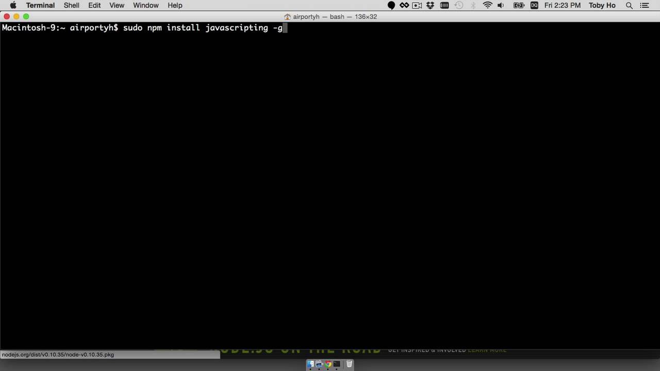Viewport: 660px width, 371px height.
Task: Click the nodejs.org download URL status text
Action: point(58,355)
